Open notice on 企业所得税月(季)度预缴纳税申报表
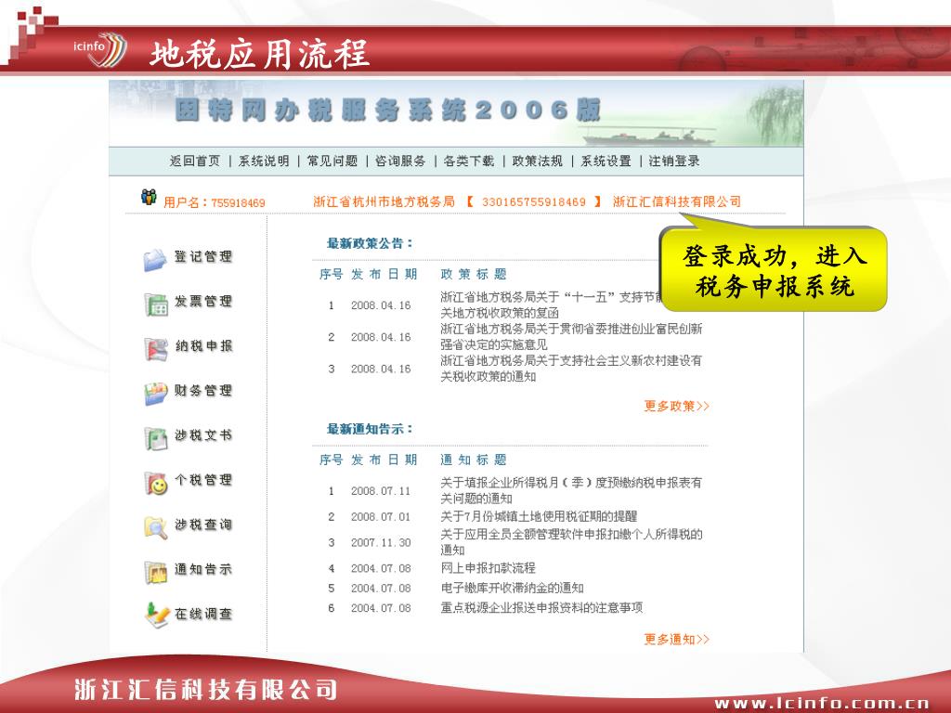Screen dimensions: 951x713 571,490
